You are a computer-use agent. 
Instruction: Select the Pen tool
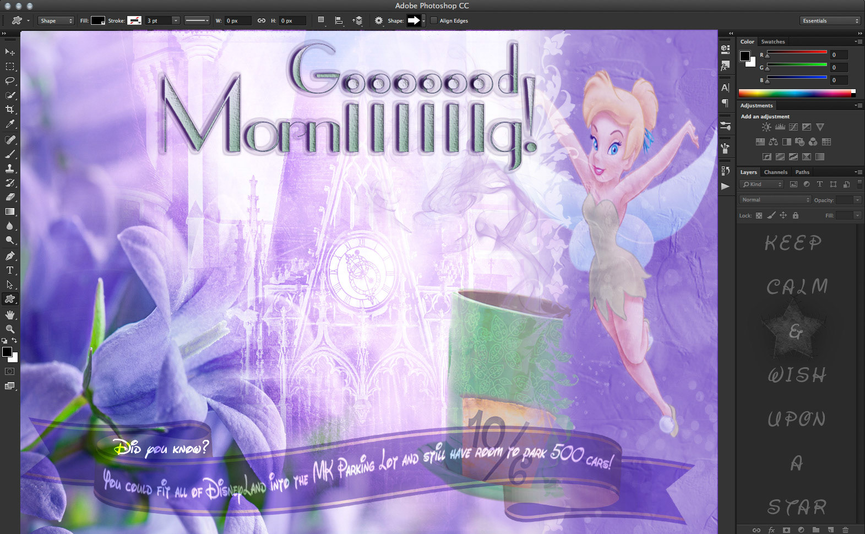pos(9,256)
